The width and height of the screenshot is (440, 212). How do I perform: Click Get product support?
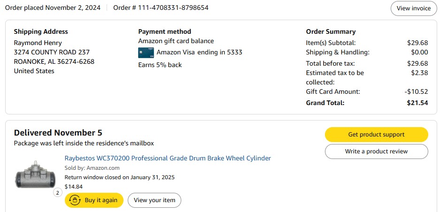coord(376,135)
